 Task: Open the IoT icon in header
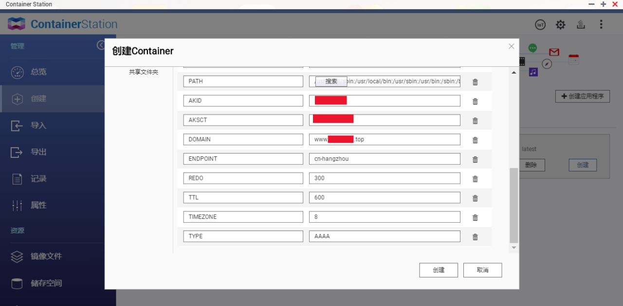point(540,24)
